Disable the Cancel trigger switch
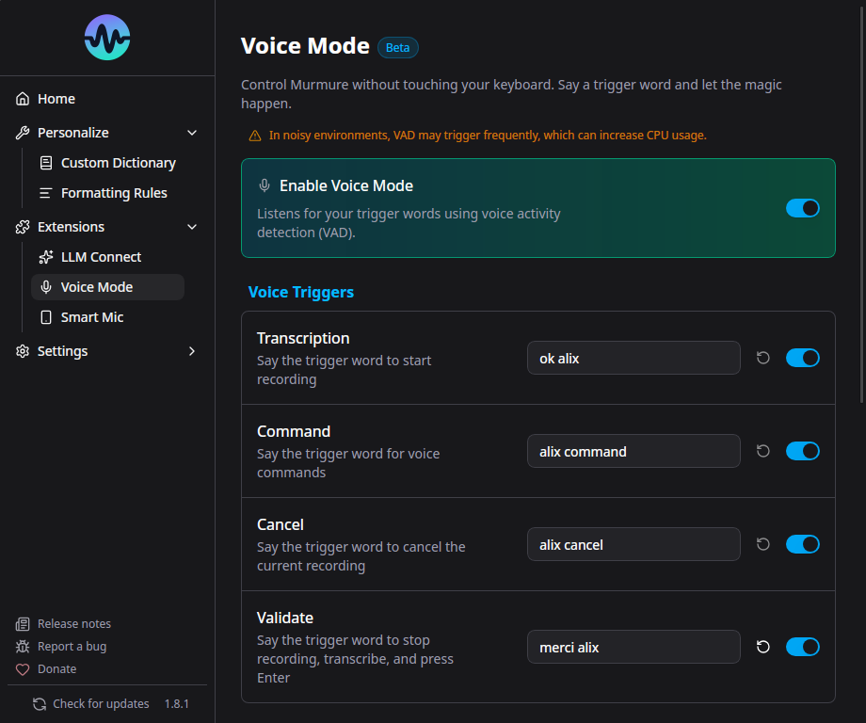Image resolution: width=866 pixels, height=723 pixels. (x=802, y=544)
